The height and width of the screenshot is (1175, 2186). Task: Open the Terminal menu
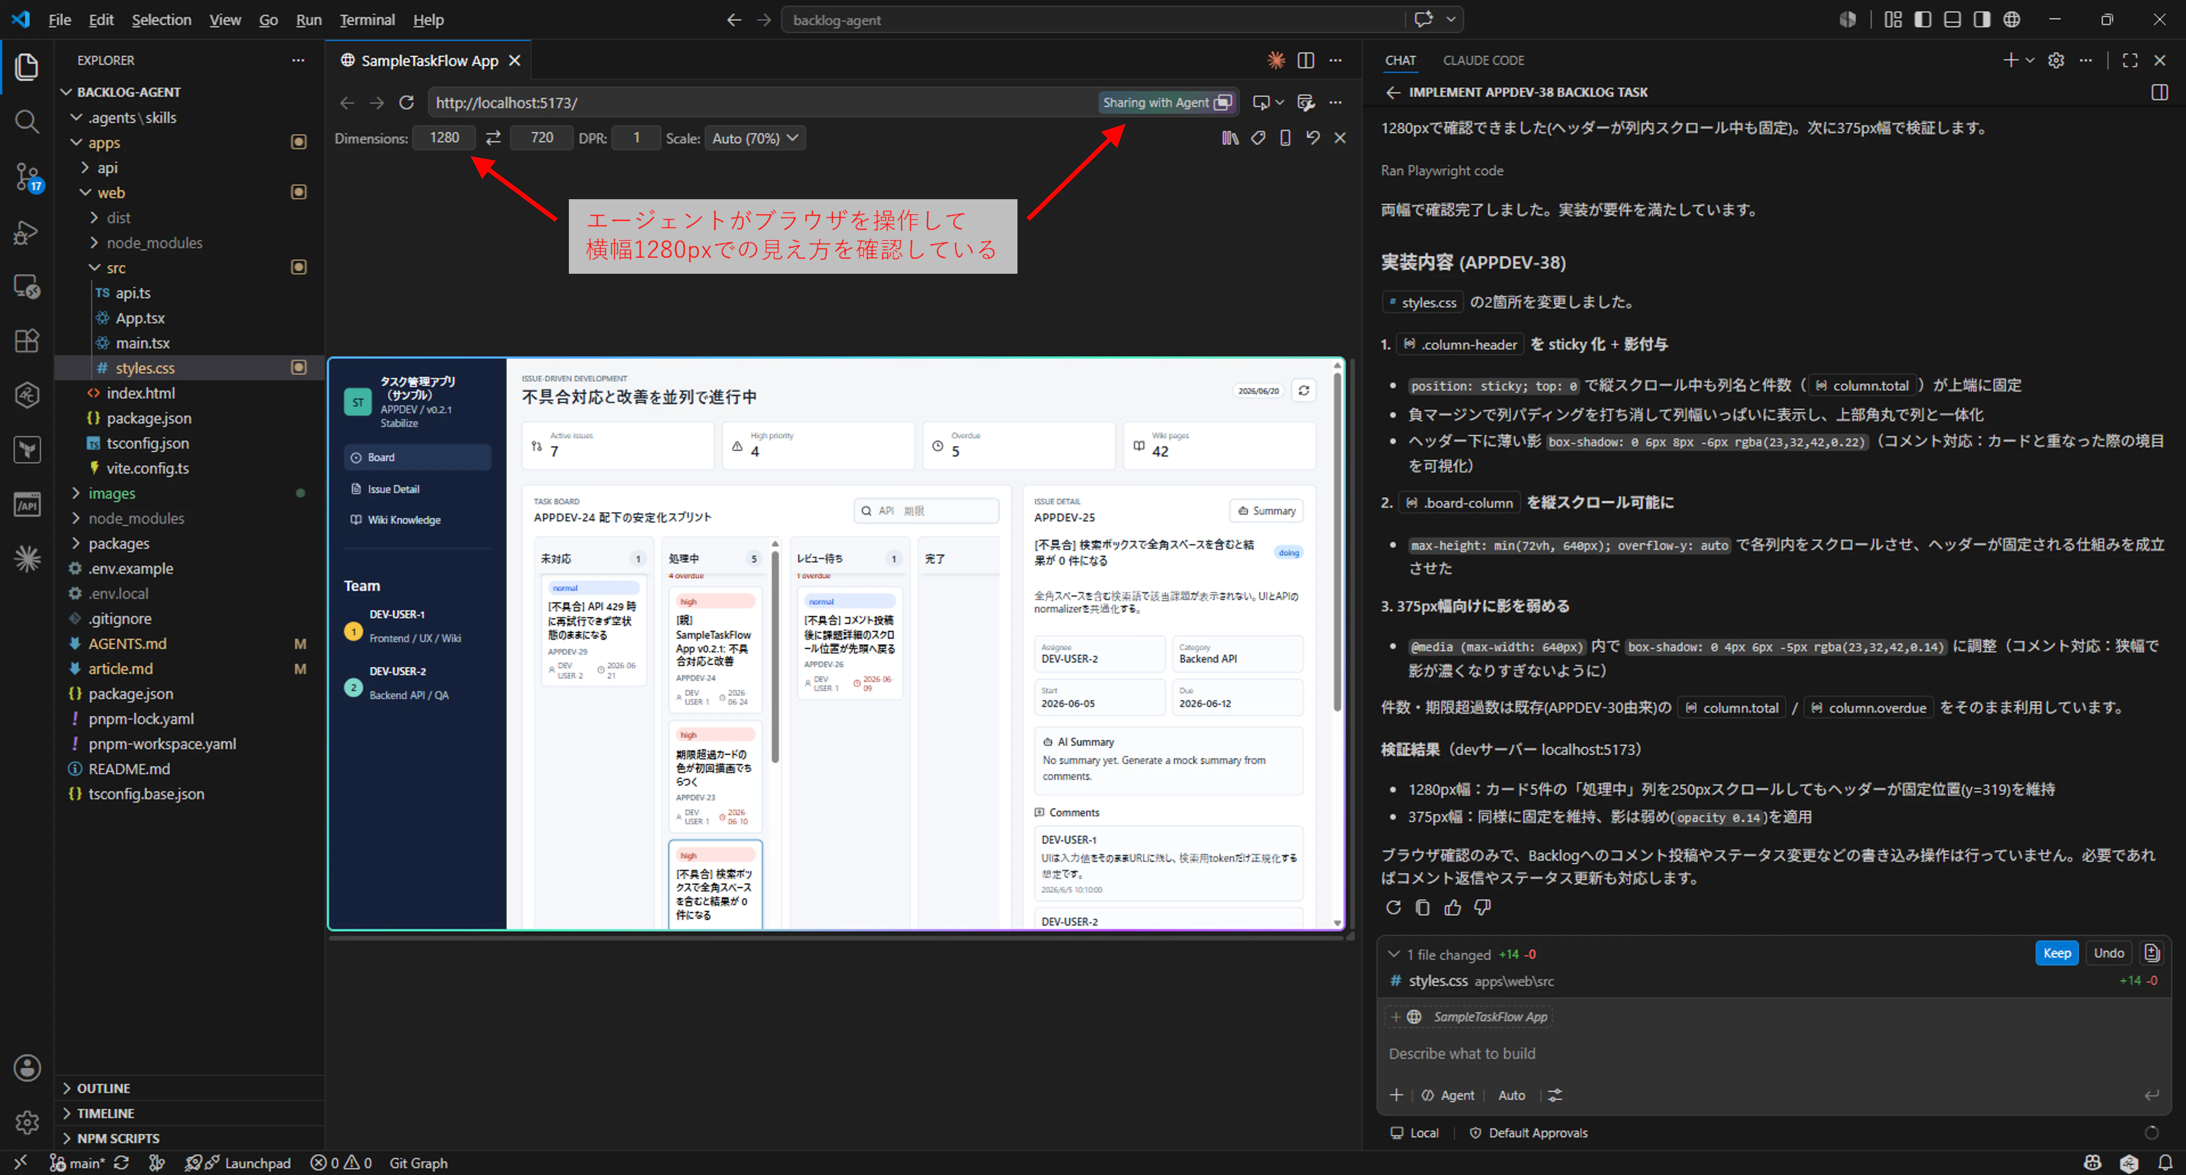(x=367, y=19)
